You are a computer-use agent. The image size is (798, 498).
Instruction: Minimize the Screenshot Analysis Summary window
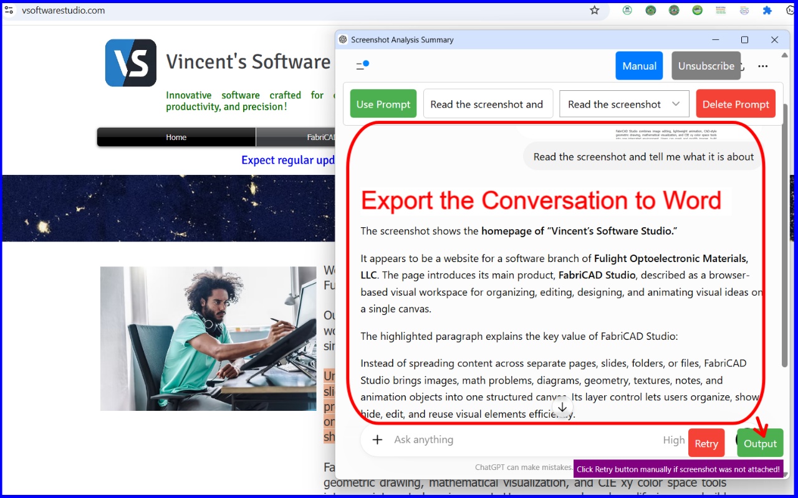pyautogui.click(x=715, y=40)
